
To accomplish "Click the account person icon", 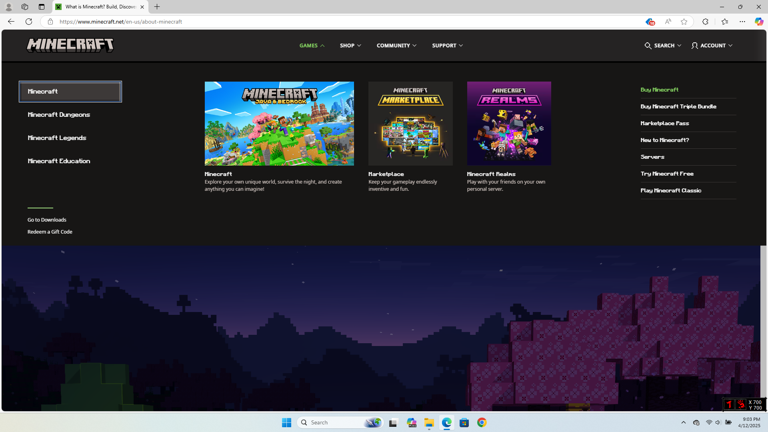I will pyautogui.click(x=695, y=46).
